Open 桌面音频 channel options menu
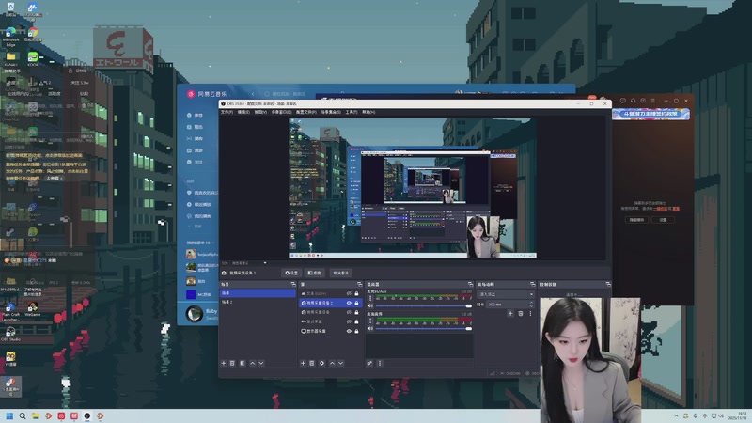The image size is (752, 423). tap(369, 321)
